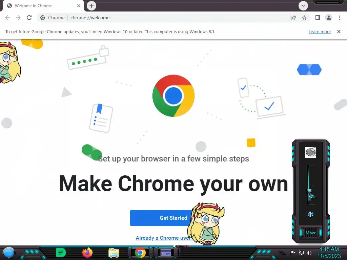Dismiss the Windows update notice bar
This screenshot has height=260, width=347.
click(x=339, y=31)
